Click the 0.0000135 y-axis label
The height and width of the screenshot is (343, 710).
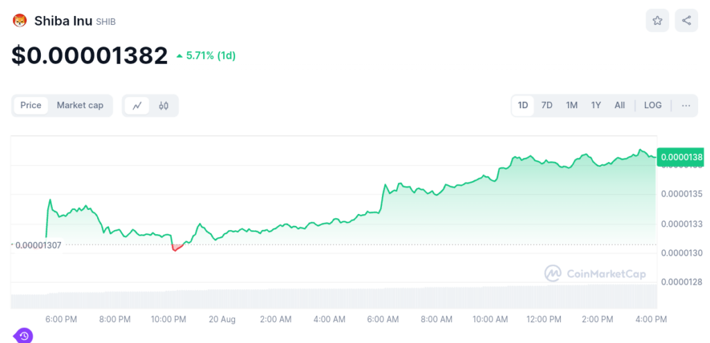(682, 194)
